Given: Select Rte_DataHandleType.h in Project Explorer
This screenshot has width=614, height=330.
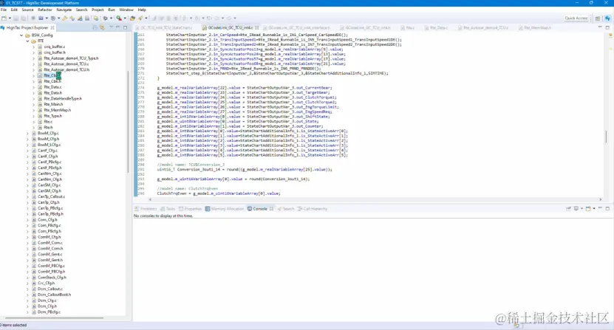Looking at the screenshot, I should pyautogui.click(x=63, y=99).
